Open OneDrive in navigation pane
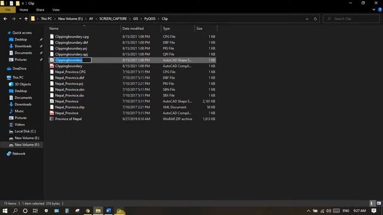 point(19,69)
